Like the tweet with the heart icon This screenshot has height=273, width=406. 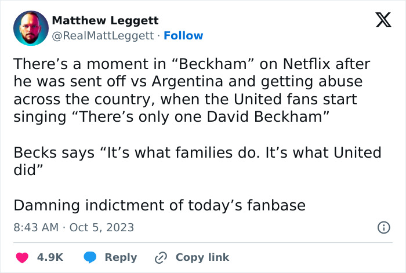point(21,257)
